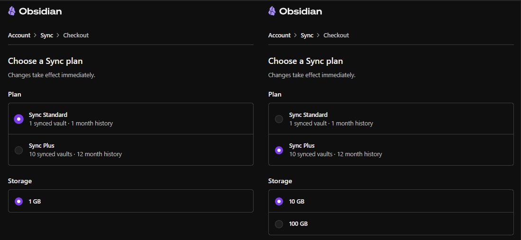This screenshot has height=240, width=521.
Task: Click the Obsidian crystal logo in right panel
Action: click(272, 11)
